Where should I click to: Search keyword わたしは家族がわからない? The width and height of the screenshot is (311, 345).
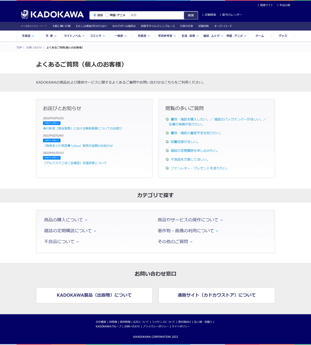pos(91,26)
